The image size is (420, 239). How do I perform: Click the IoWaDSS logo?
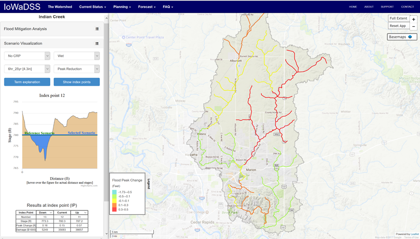[x=22, y=7]
